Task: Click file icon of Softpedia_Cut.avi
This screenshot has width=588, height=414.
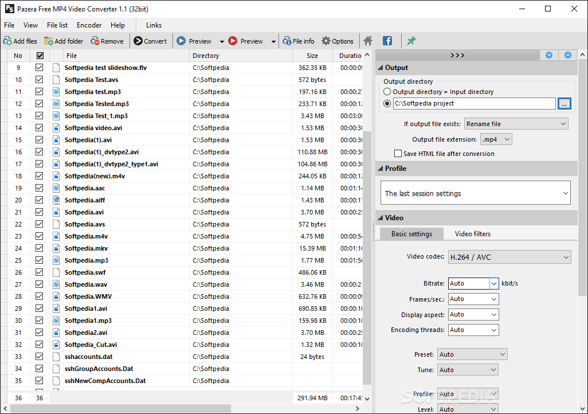Action: click(x=56, y=345)
